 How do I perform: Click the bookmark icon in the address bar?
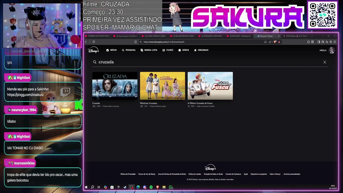point(135,42)
